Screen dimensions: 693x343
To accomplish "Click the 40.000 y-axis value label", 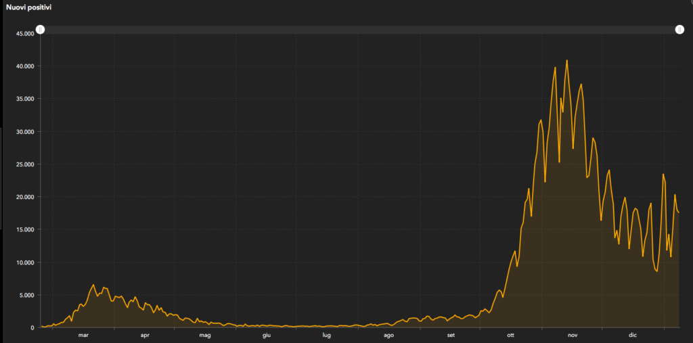I will pos(25,66).
